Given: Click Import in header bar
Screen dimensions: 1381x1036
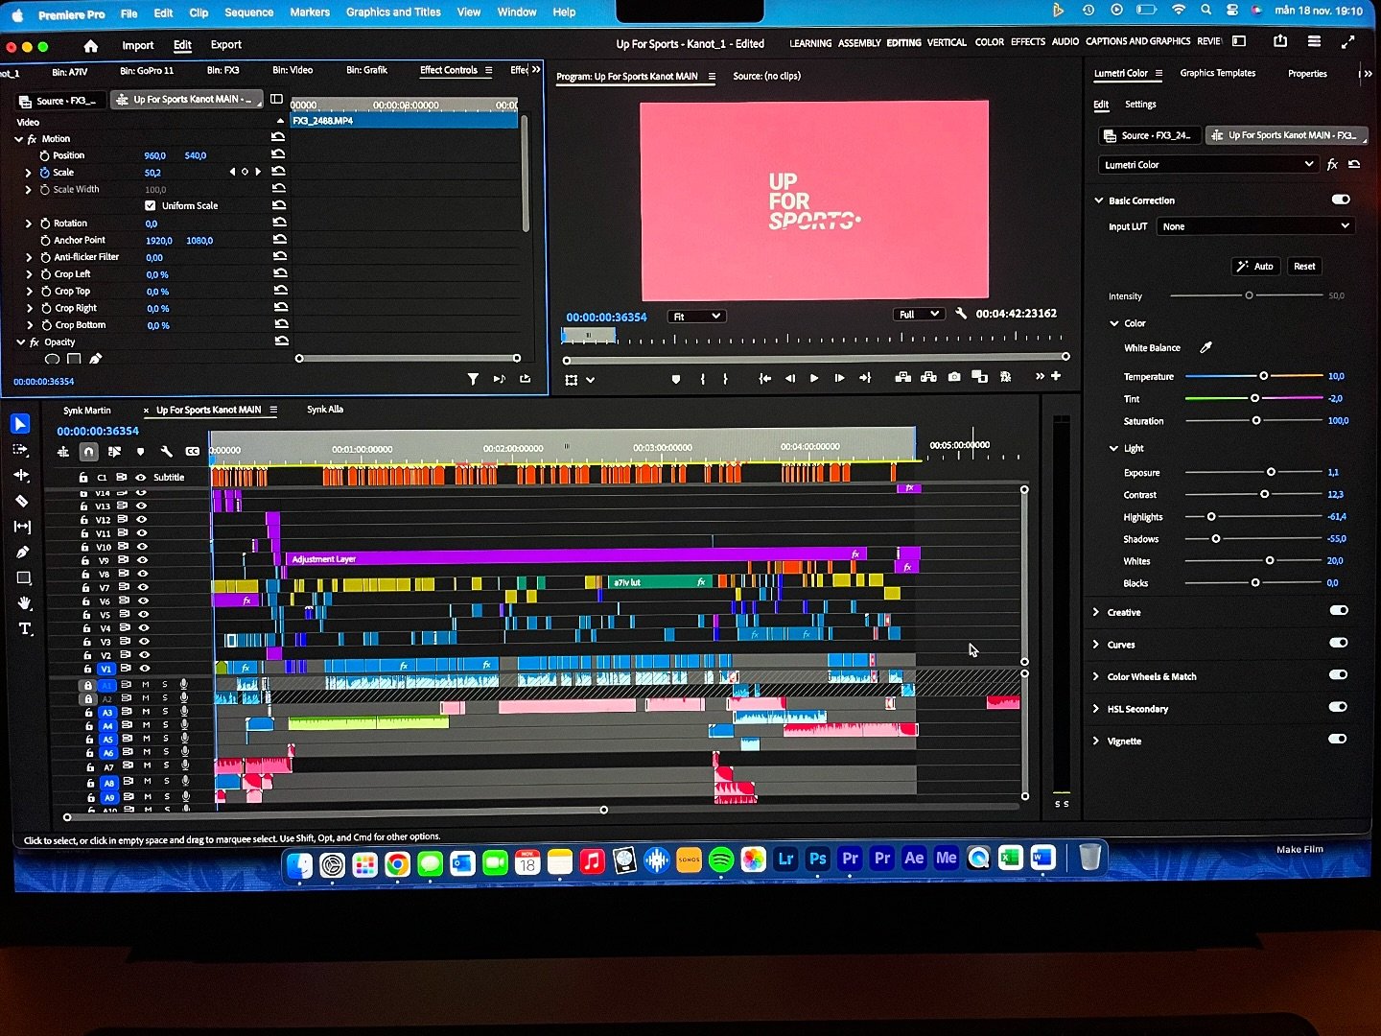Looking at the screenshot, I should tap(137, 45).
